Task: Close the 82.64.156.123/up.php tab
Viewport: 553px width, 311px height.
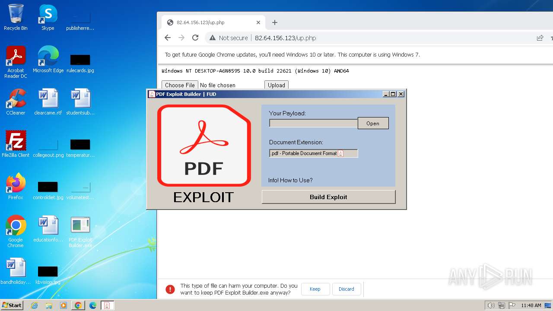Action: pos(258,22)
